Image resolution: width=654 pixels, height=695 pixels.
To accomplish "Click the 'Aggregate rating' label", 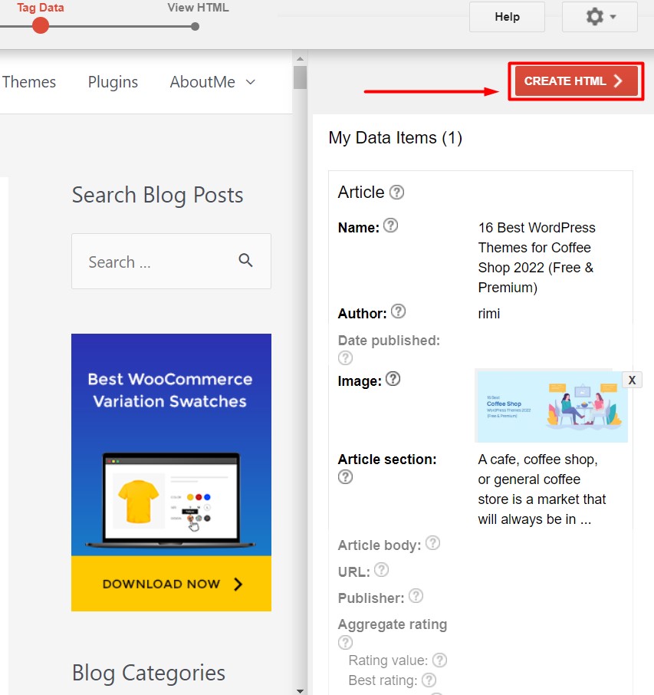I will point(393,624).
